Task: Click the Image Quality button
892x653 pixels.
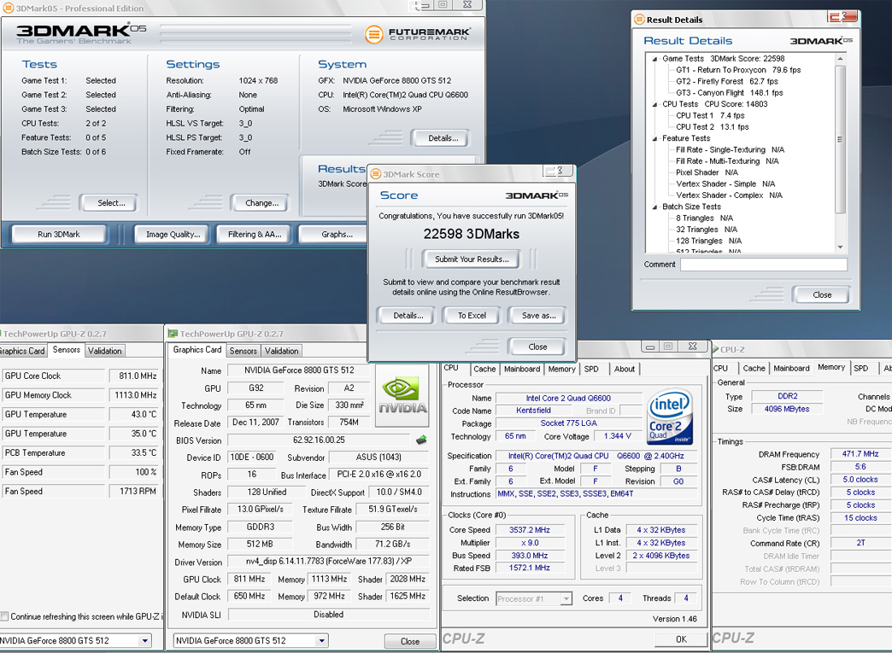Action: pos(173,234)
